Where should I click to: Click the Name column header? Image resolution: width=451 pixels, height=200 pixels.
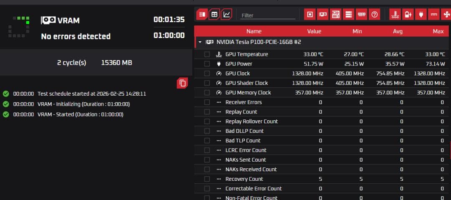coord(254,31)
